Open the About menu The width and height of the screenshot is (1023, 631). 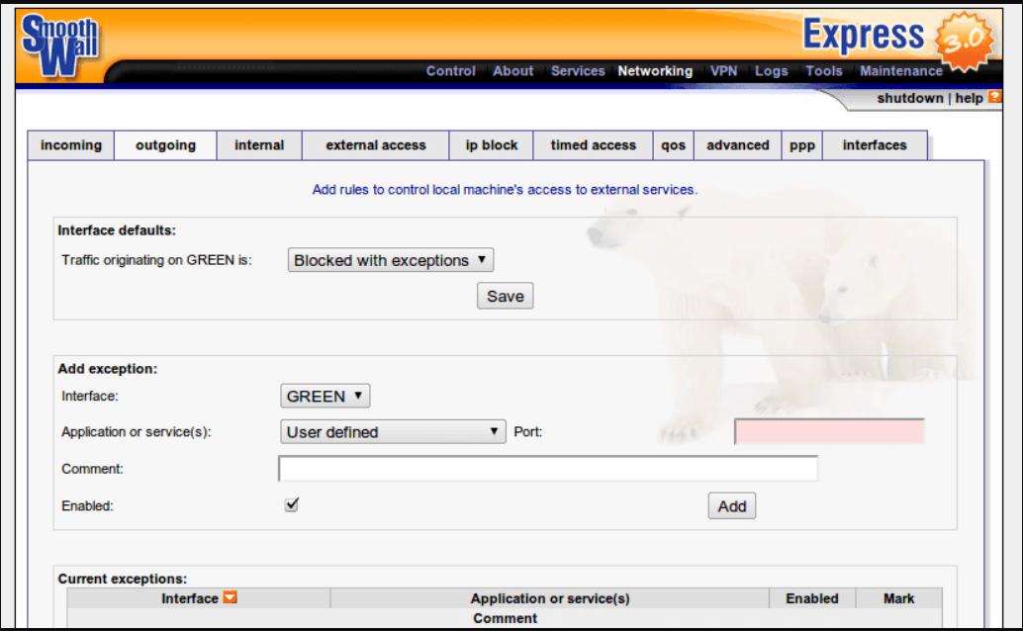[x=512, y=71]
